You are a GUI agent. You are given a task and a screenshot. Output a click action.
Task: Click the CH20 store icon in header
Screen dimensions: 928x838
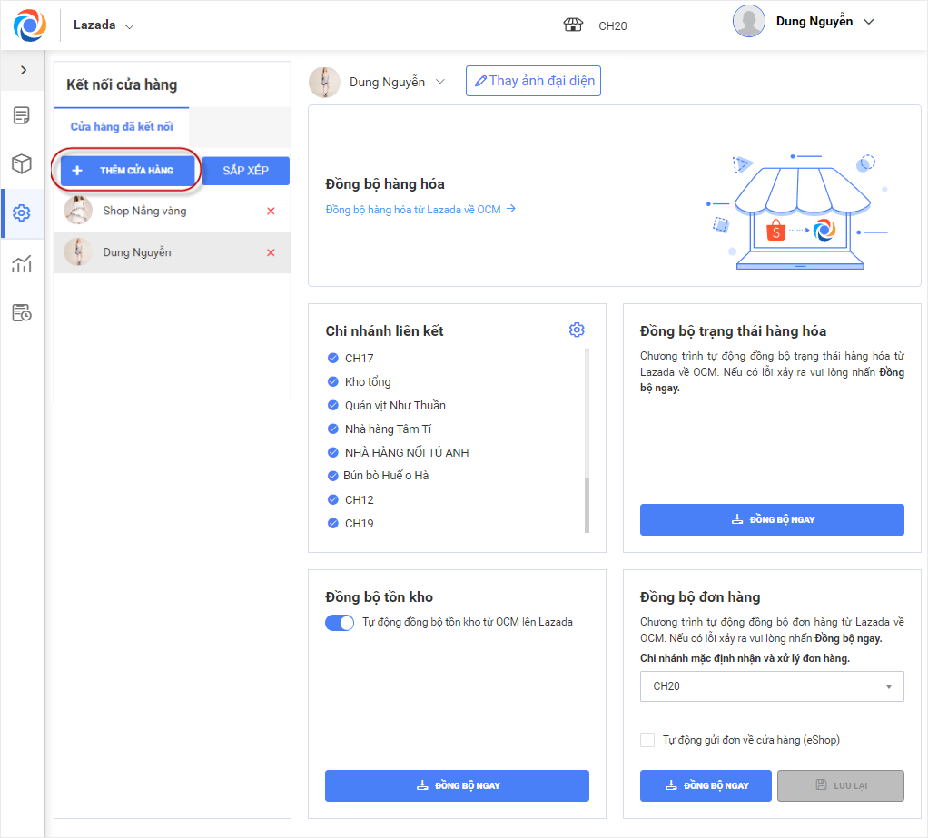(572, 25)
